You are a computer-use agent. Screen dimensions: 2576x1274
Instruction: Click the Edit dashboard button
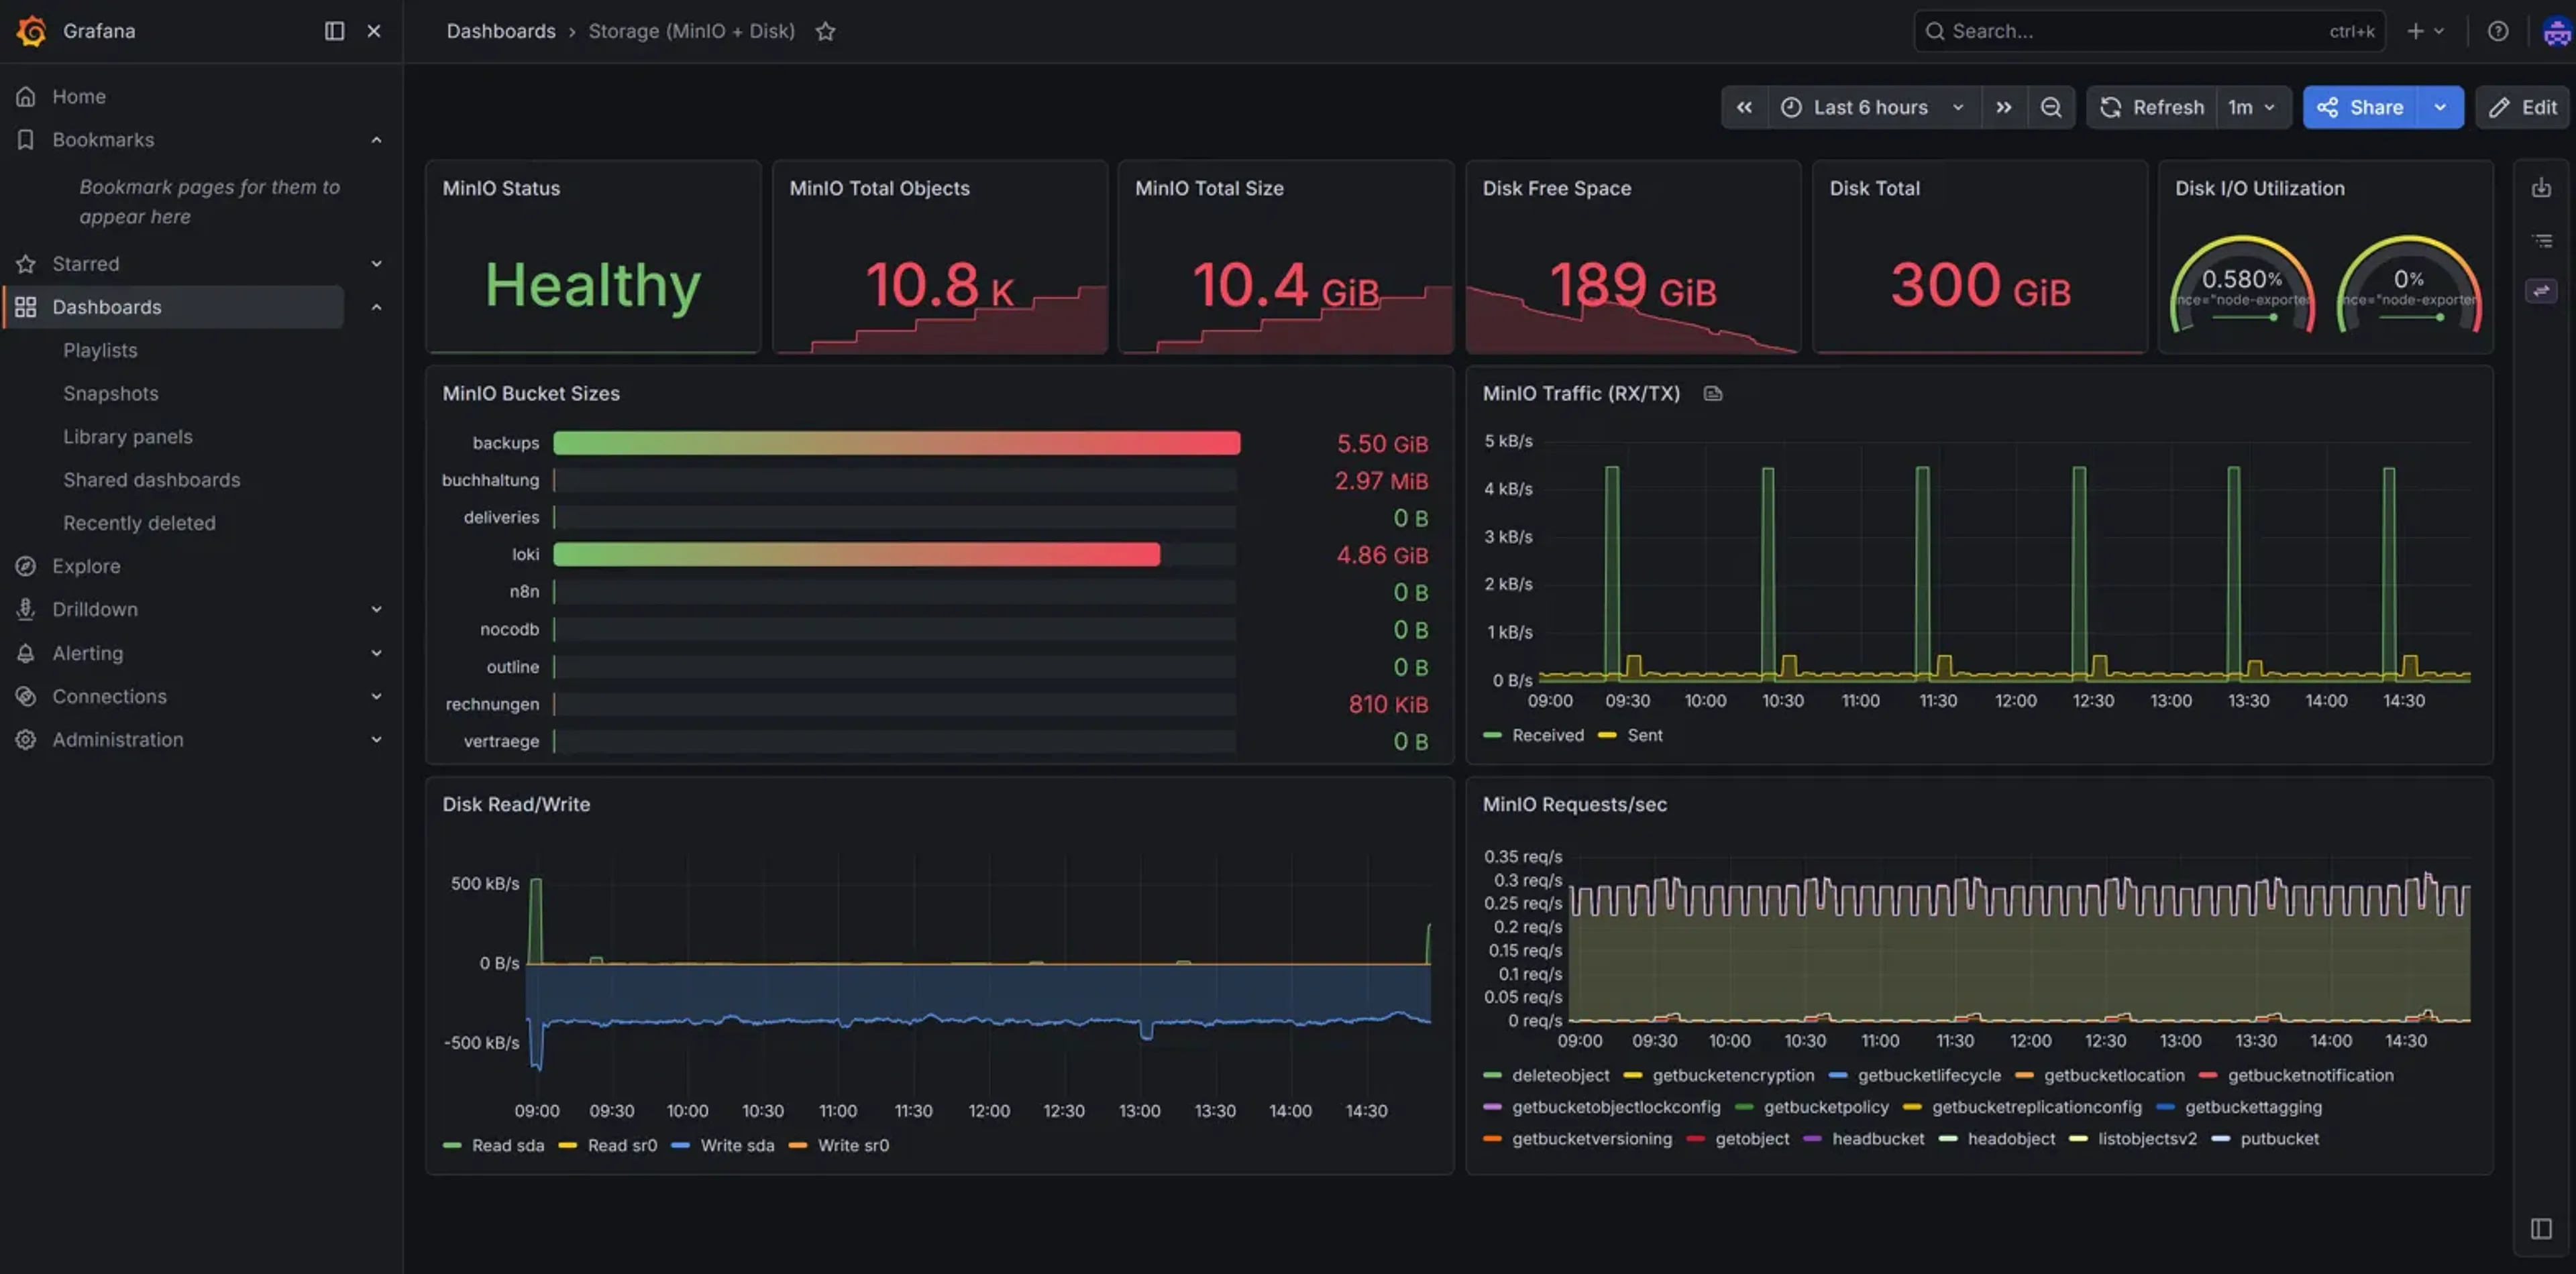coord(2523,107)
